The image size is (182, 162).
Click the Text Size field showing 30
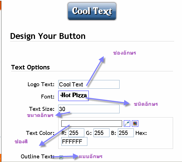(x=89, y=109)
